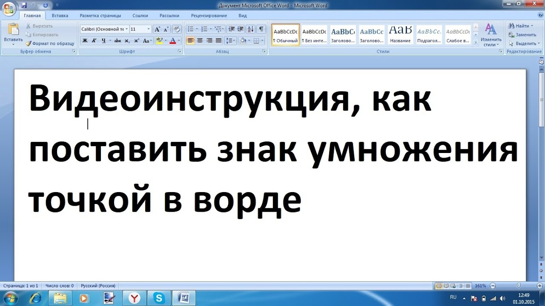Open the Разметка страницы tab

pos(100,16)
